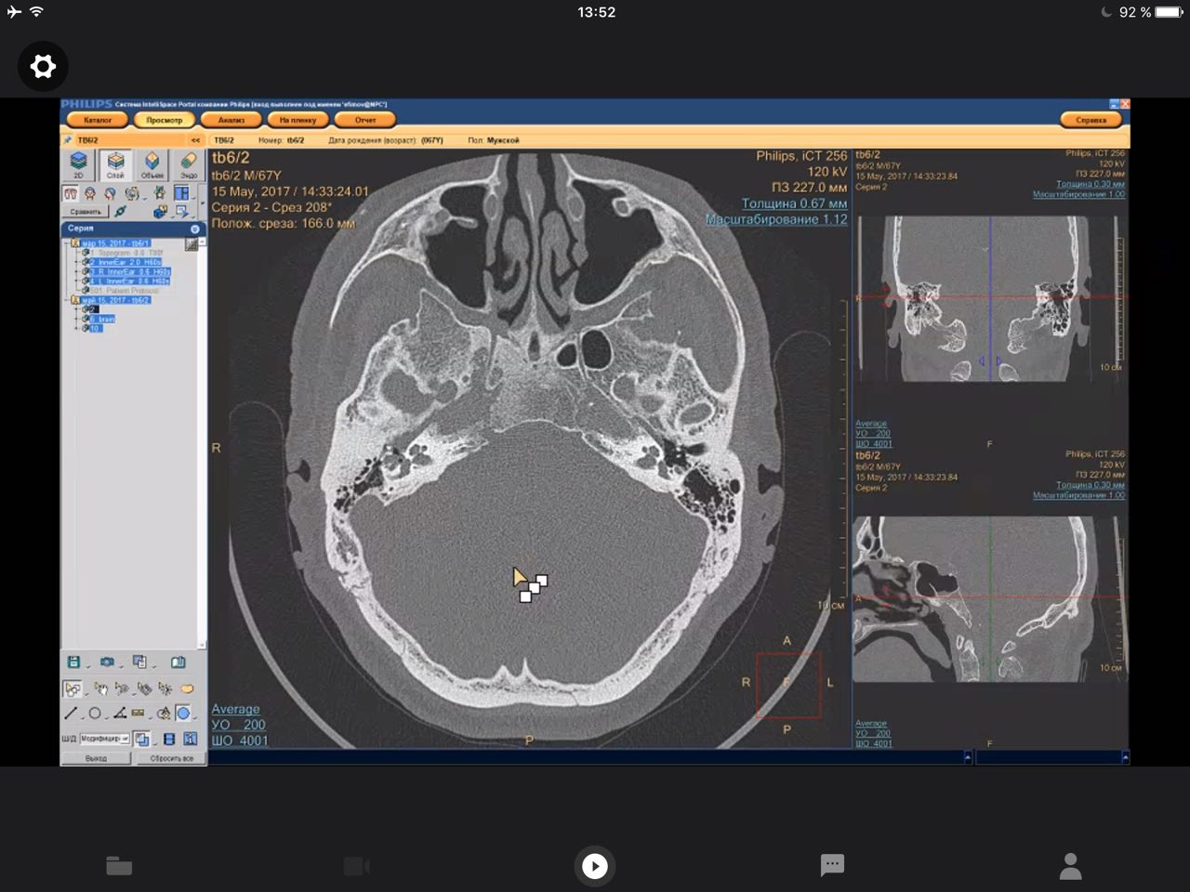
Task: Select series 10 in the tree
Action: click(95, 328)
